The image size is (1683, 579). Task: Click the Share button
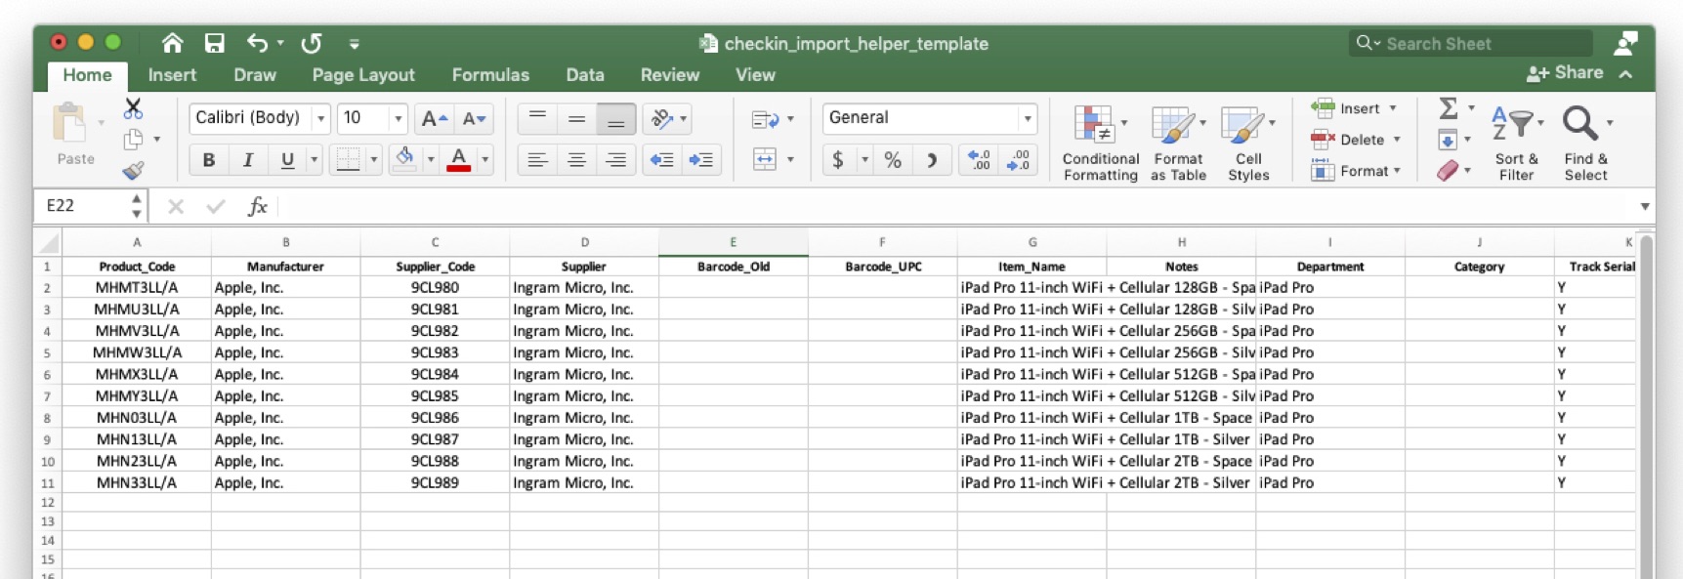pyautogui.click(x=1565, y=73)
